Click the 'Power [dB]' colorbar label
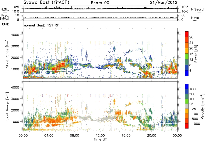 click(x=196, y=54)
